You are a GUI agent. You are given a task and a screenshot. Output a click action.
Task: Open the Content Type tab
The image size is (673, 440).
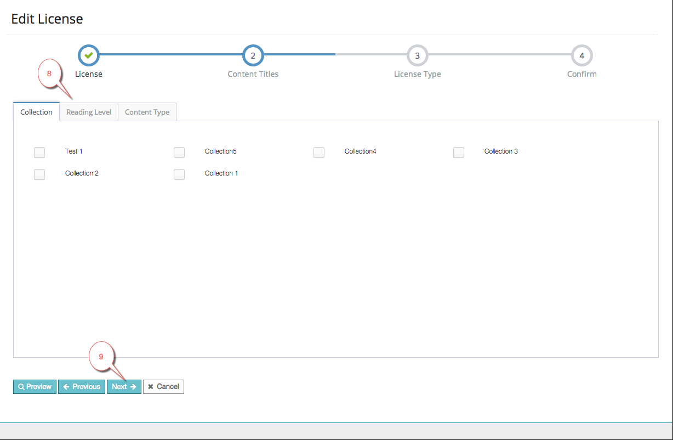tap(147, 112)
